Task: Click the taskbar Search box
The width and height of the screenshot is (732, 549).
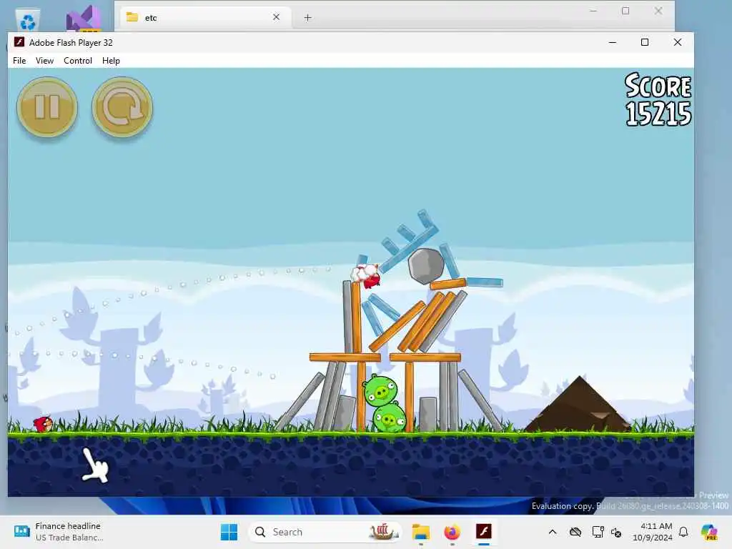Action: [325, 532]
